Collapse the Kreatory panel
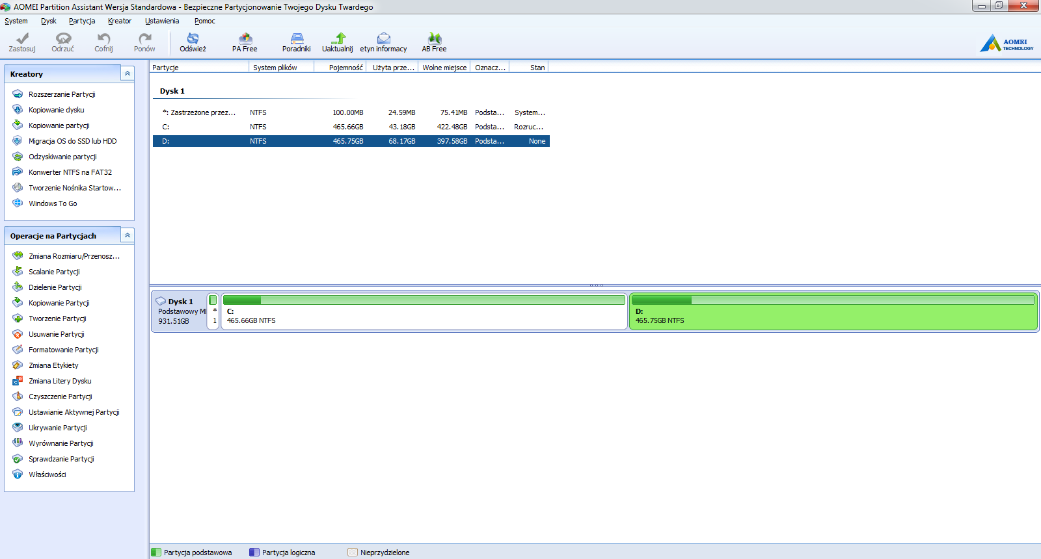The width and height of the screenshot is (1041, 559). [x=128, y=74]
